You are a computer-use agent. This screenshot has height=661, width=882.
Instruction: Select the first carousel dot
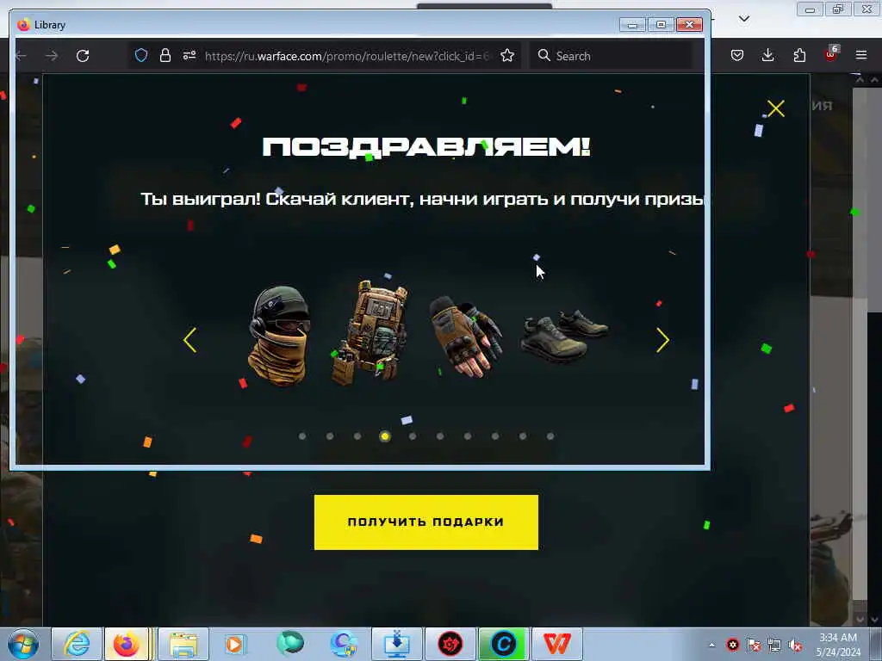[302, 436]
